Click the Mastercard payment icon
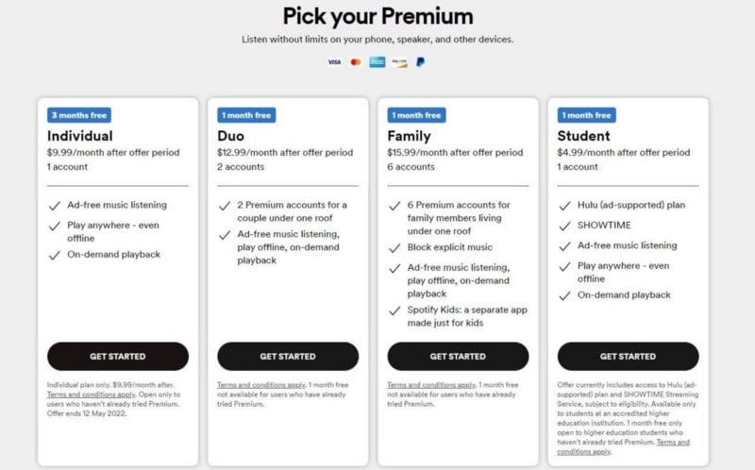 (356, 62)
